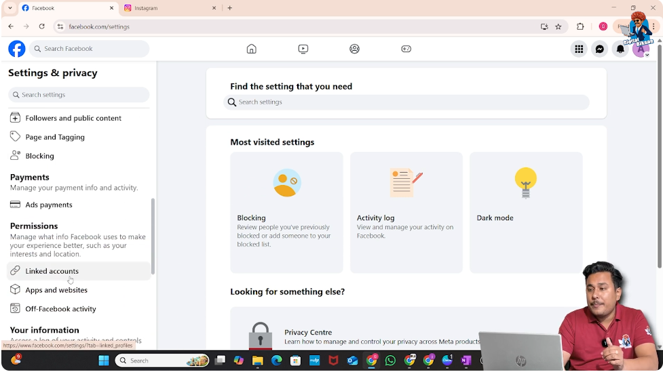
Task: Open the Gaming icon in top navigation
Action: click(x=406, y=49)
